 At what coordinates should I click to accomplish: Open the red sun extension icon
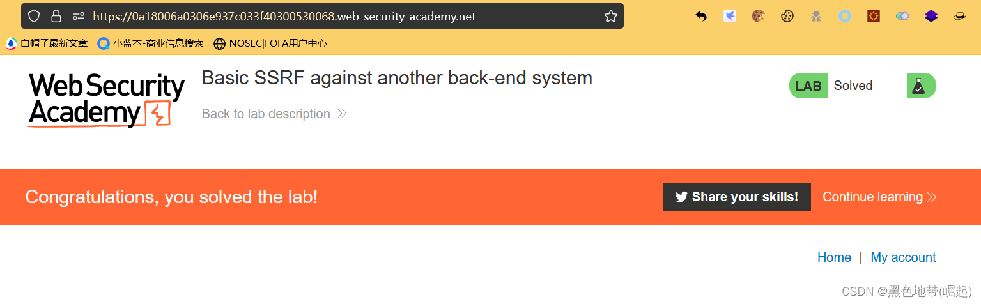874,17
